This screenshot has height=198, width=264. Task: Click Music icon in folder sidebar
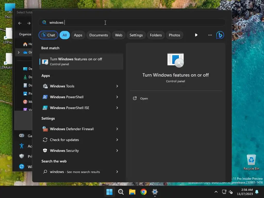tap(25, 102)
